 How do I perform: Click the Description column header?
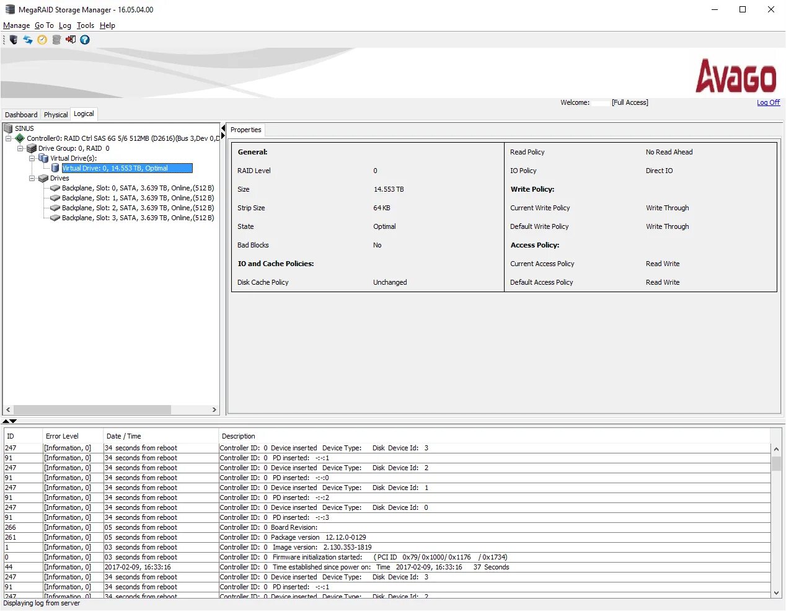tap(495, 436)
